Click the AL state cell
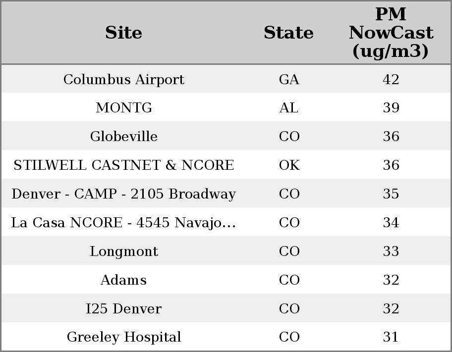Screen dimensions: 452x352 click(x=289, y=108)
